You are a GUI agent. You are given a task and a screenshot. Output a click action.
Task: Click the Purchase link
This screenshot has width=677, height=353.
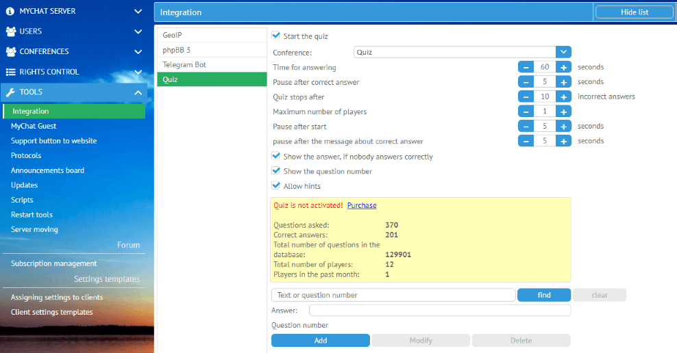tap(362, 205)
